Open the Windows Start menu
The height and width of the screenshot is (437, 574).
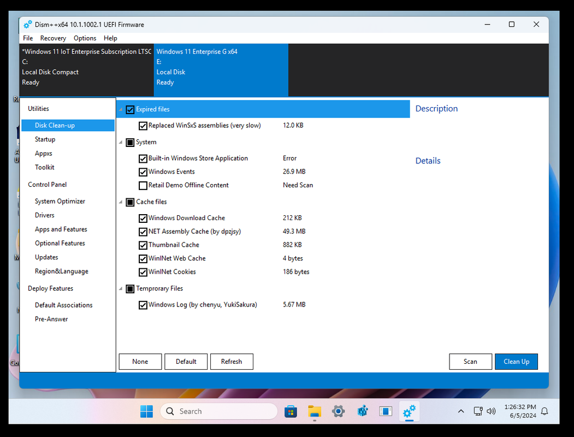146,411
